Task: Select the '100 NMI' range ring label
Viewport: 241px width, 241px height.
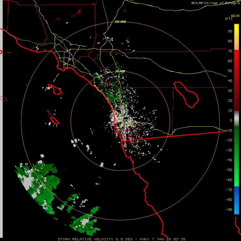Action: click(x=120, y=22)
